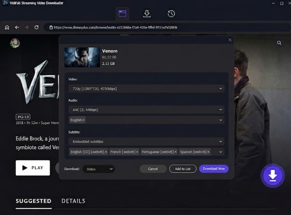Go back with the left arrow icon

click(17, 28)
